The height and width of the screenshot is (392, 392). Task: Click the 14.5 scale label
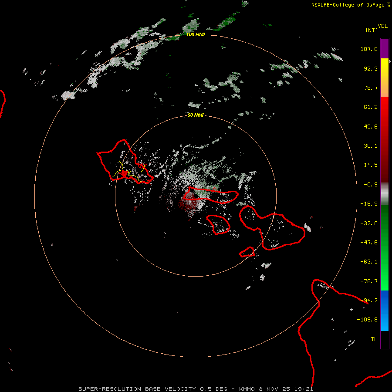[371, 165]
